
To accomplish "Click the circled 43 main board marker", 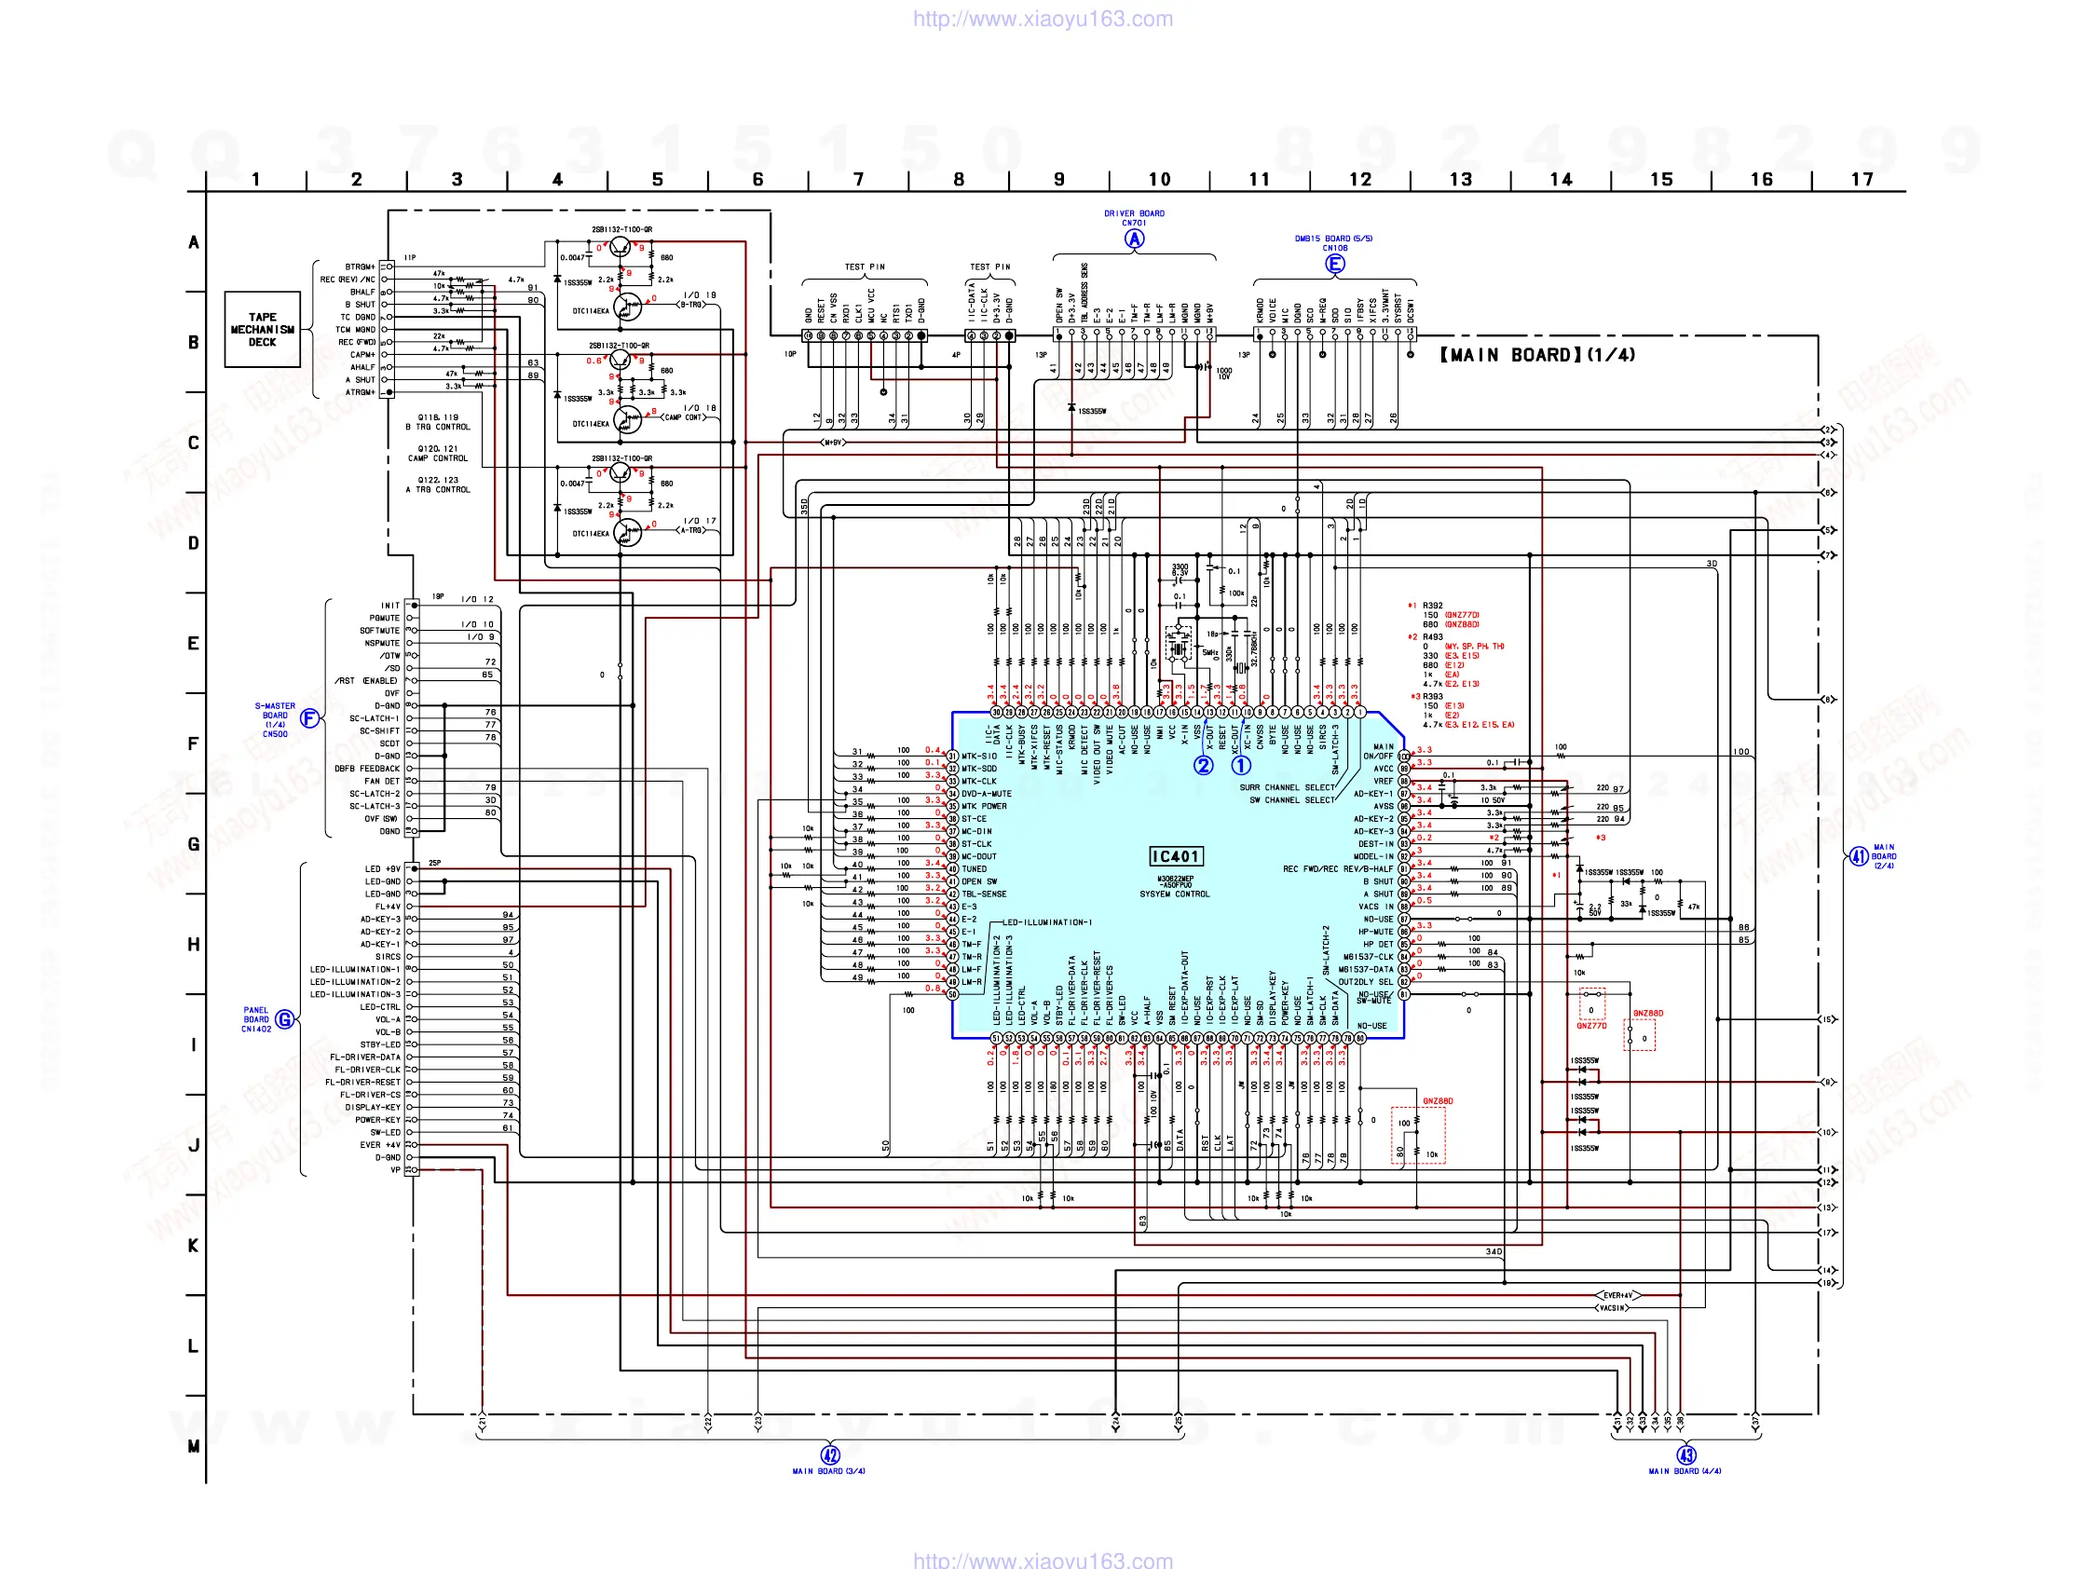I will [x=1685, y=1454].
